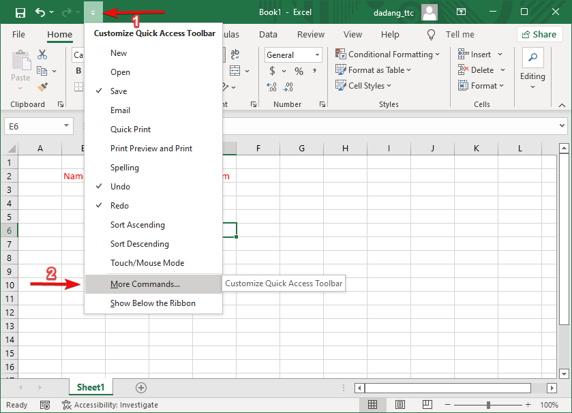Viewport: 572px width, 413px height.
Task: Click the Share button
Action: [x=539, y=34]
